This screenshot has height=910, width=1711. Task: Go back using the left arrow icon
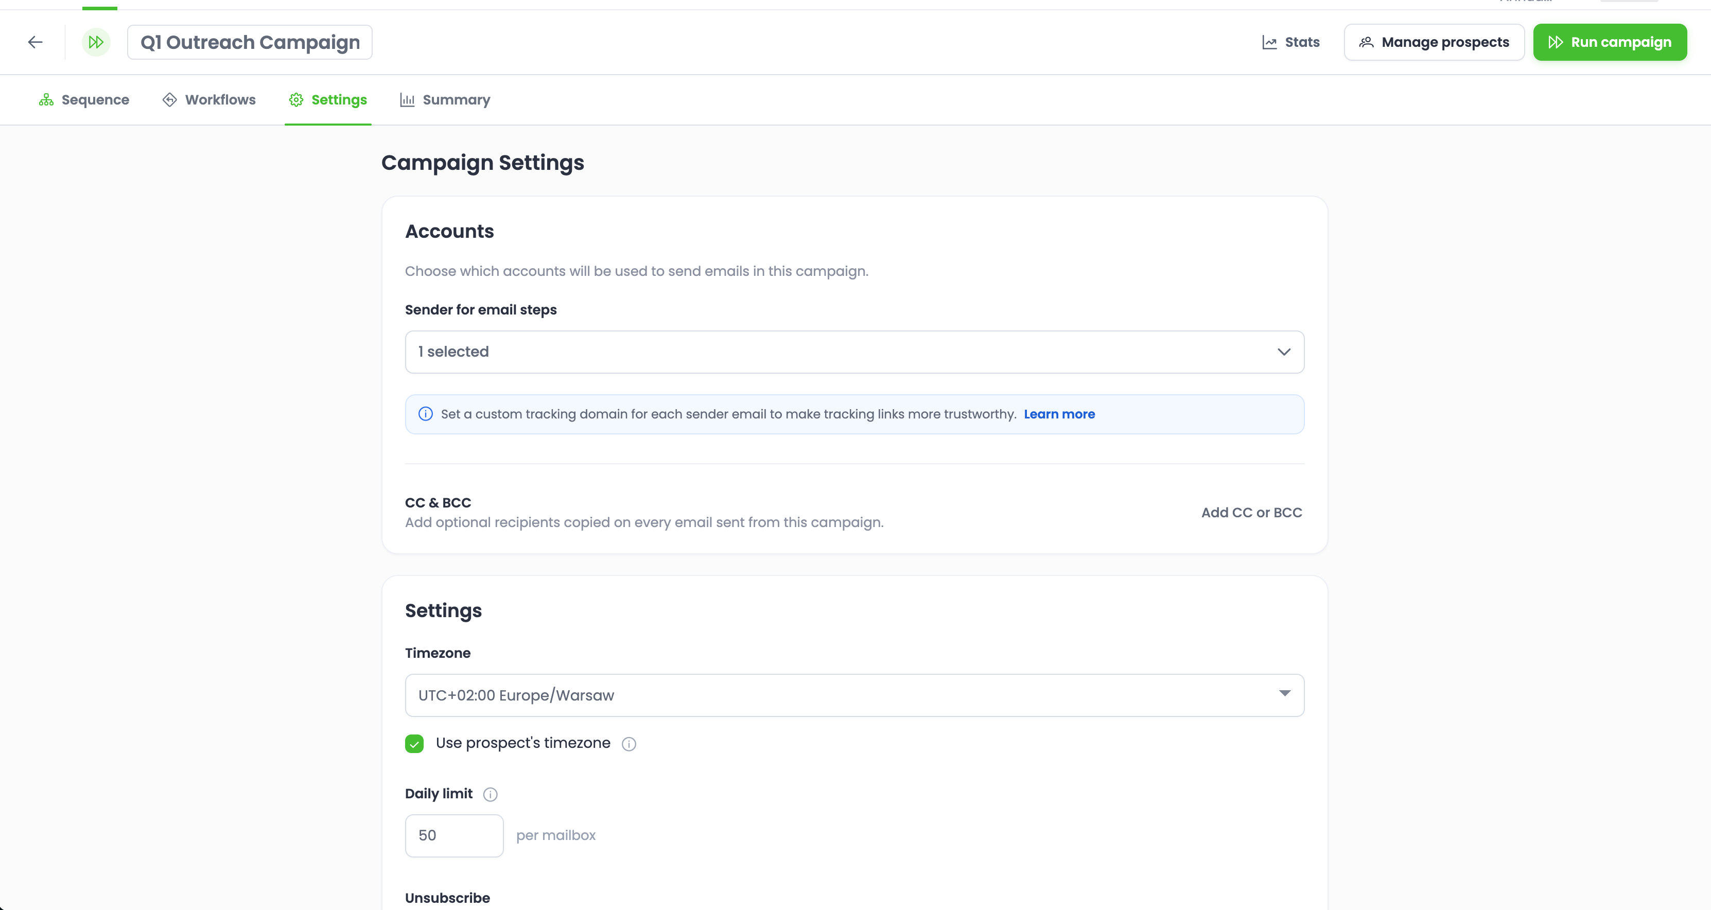pyautogui.click(x=35, y=43)
